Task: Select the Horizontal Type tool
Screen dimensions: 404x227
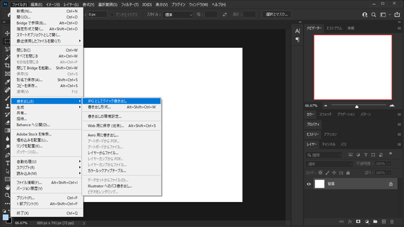Action: (x=7, y=163)
